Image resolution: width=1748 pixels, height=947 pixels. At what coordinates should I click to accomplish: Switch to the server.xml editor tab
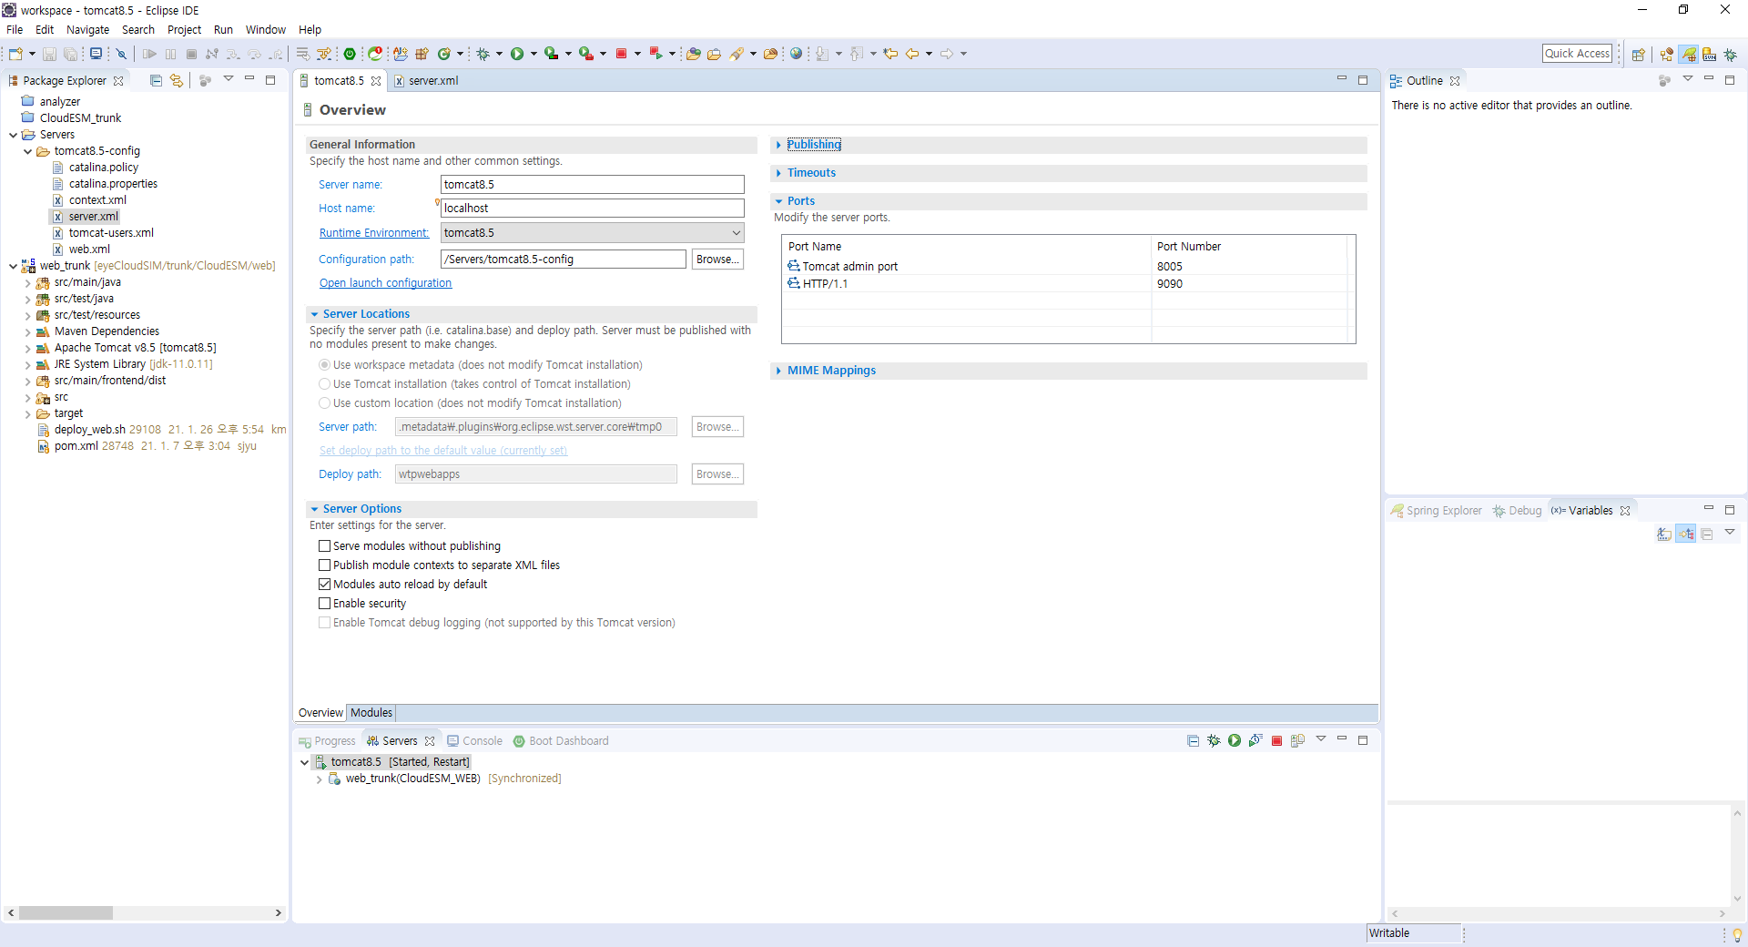click(426, 81)
